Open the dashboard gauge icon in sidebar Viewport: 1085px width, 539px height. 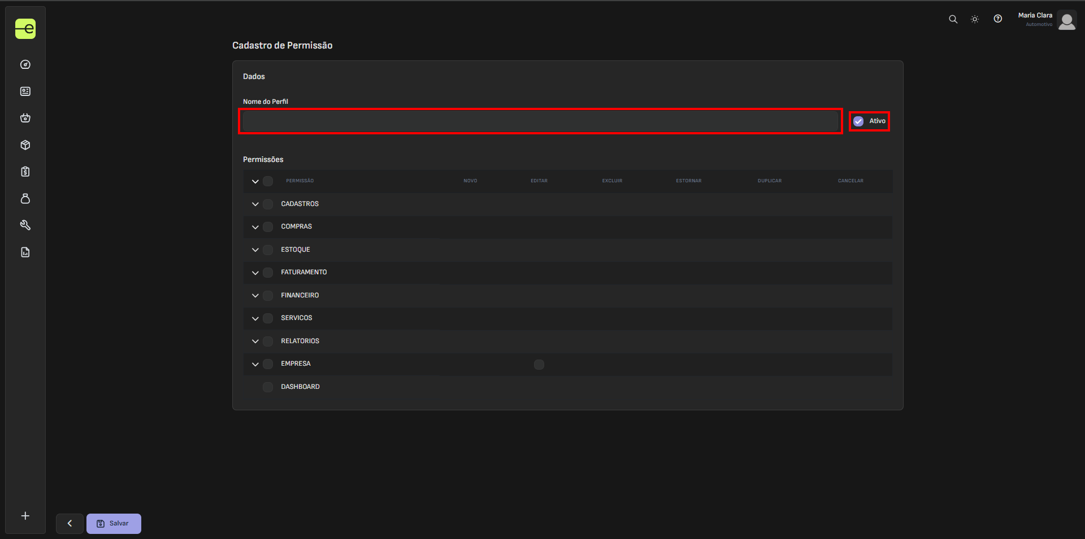point(25,64)
